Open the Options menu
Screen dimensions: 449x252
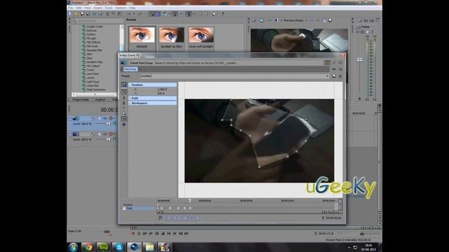click(x=121, y=8)
